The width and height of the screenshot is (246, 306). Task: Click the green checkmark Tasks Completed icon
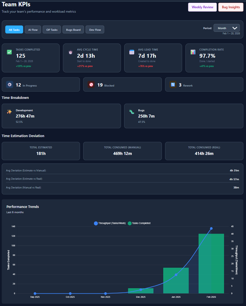pyautogui.click(x=9, y=52)
